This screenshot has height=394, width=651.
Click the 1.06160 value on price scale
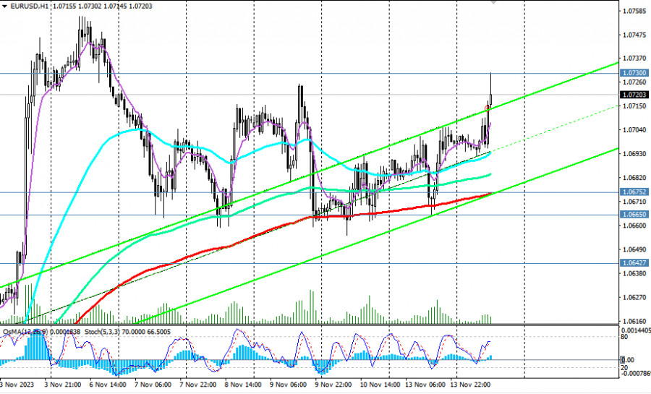click(635, 322)
